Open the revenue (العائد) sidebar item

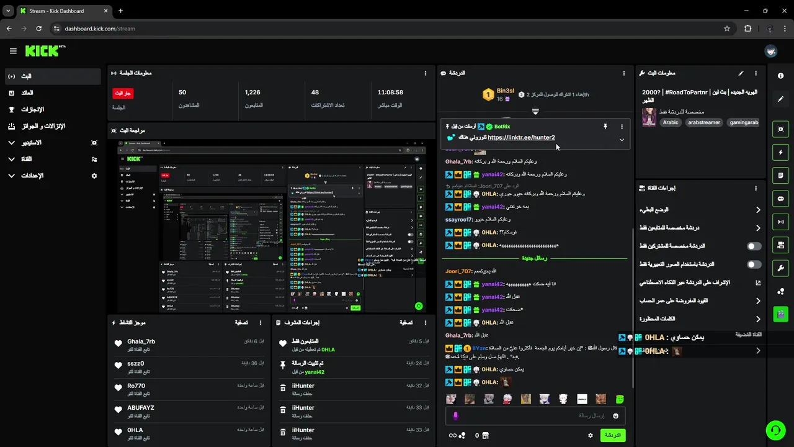coord(52,93)
